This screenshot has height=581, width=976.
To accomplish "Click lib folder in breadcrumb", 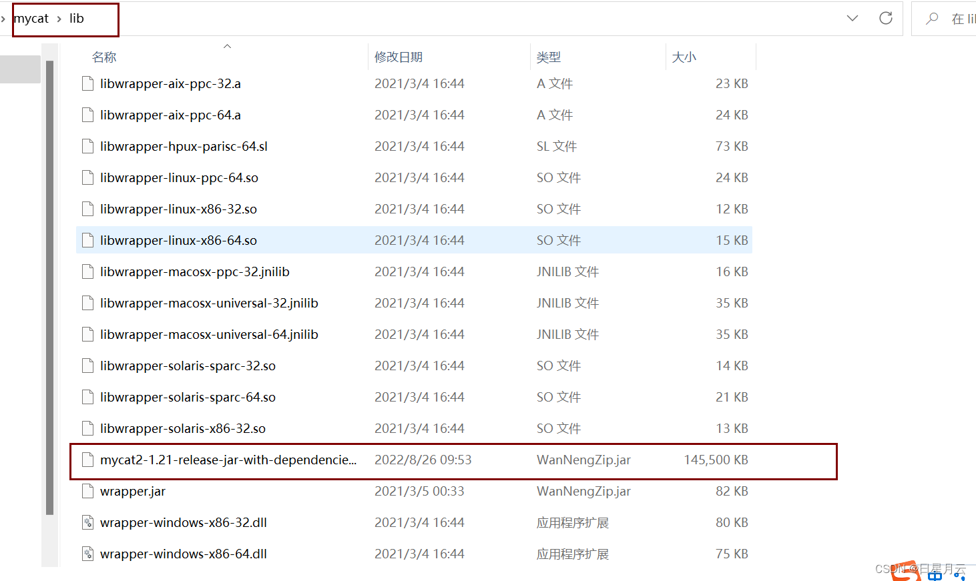I will [77, 19].
